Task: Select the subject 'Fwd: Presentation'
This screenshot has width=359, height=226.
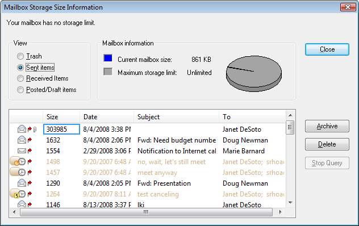Action: tap(164, 183)
